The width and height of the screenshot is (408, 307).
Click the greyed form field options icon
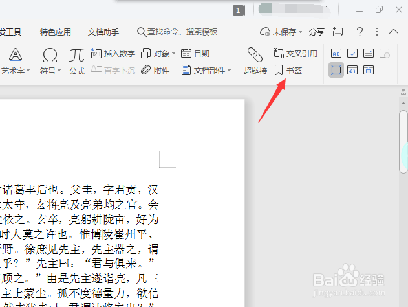click(x=385, y=53)
